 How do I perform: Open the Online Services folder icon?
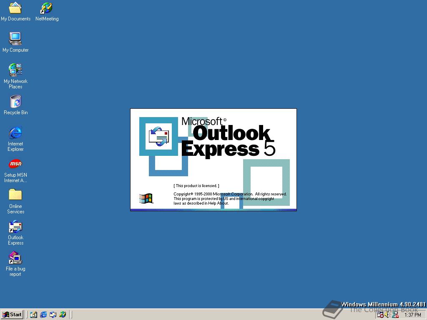pos(15,201)
